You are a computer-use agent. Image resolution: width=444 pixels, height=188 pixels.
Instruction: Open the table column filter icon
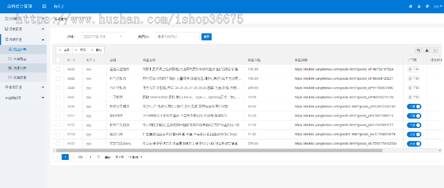coord(418,50)
